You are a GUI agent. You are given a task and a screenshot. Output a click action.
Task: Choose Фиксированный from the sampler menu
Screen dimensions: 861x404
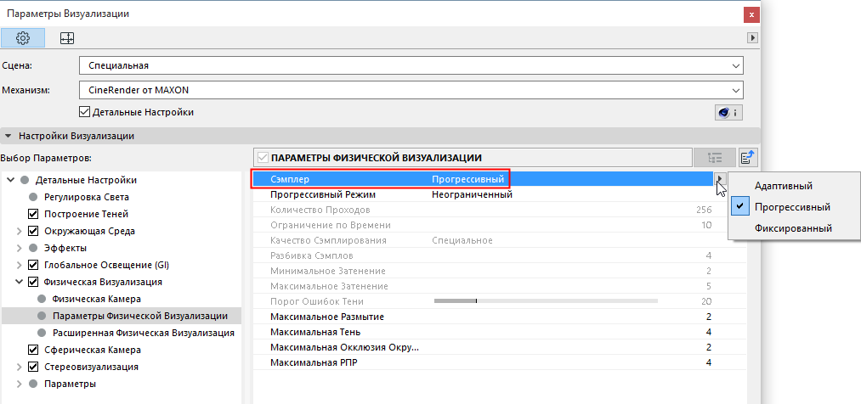pyautogui.click(x=794, y=228)
